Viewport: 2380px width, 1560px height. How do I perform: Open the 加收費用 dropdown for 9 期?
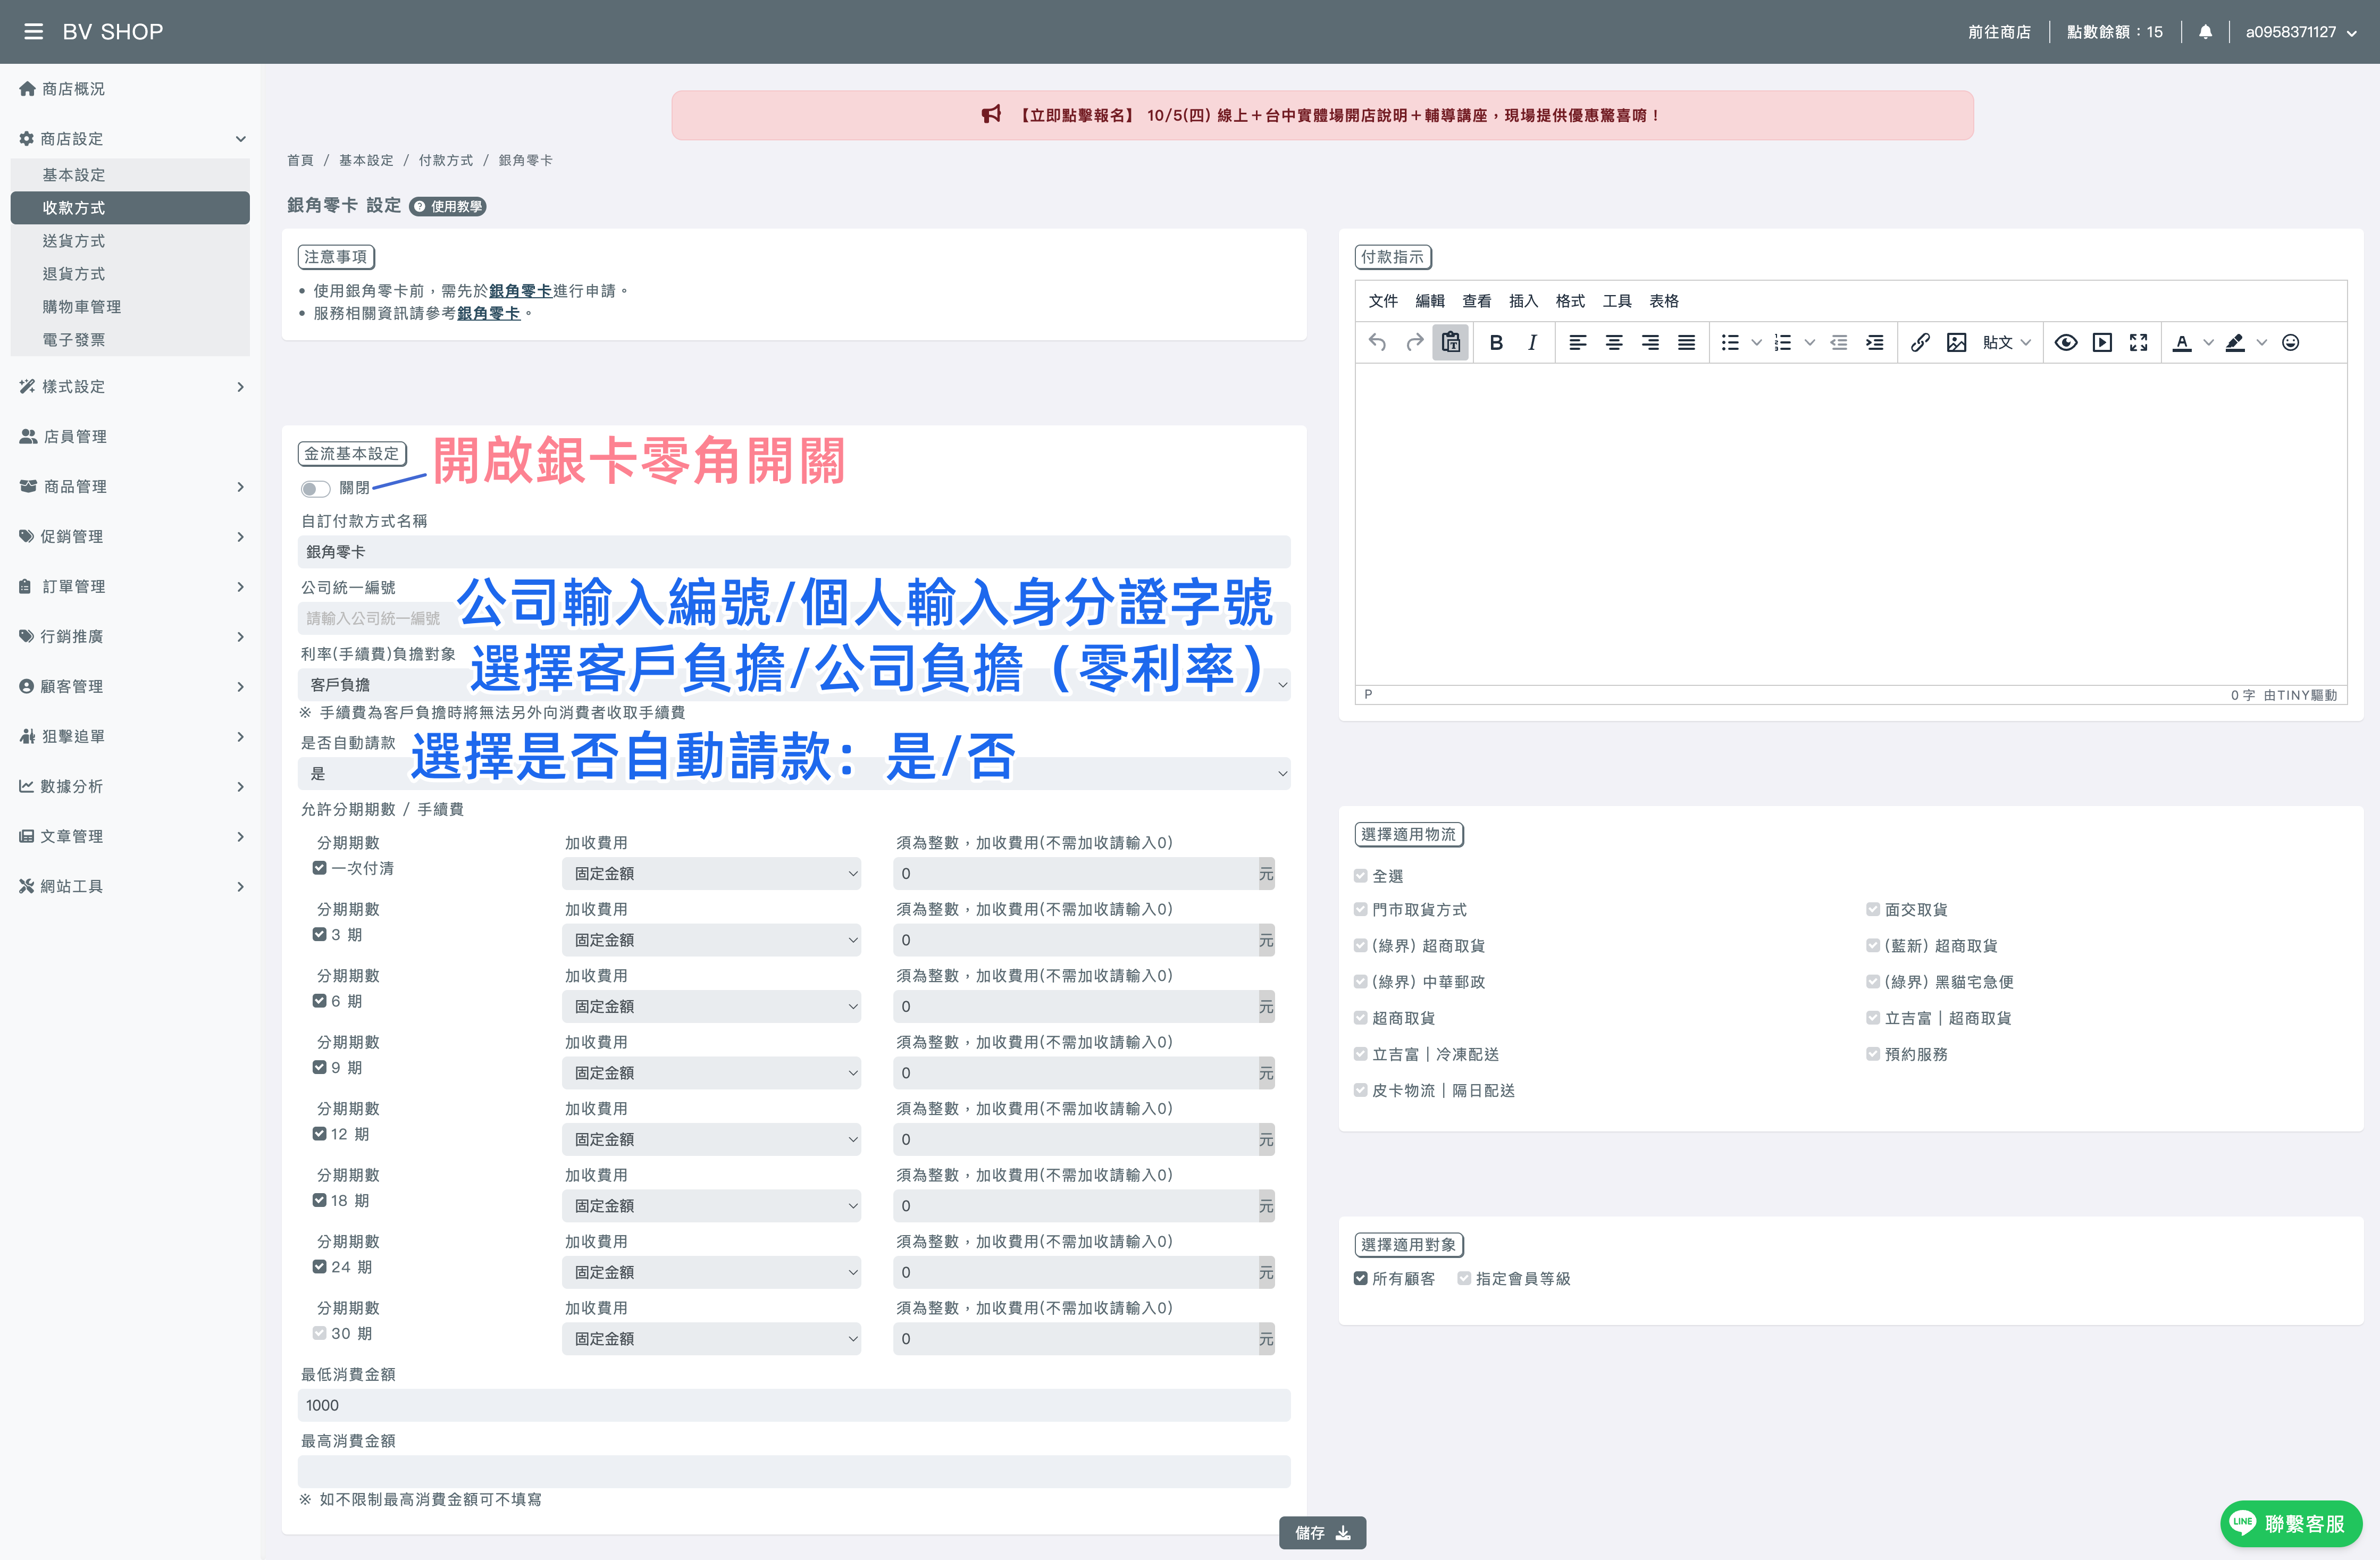pyautogui.click(x=711, y=1073)
